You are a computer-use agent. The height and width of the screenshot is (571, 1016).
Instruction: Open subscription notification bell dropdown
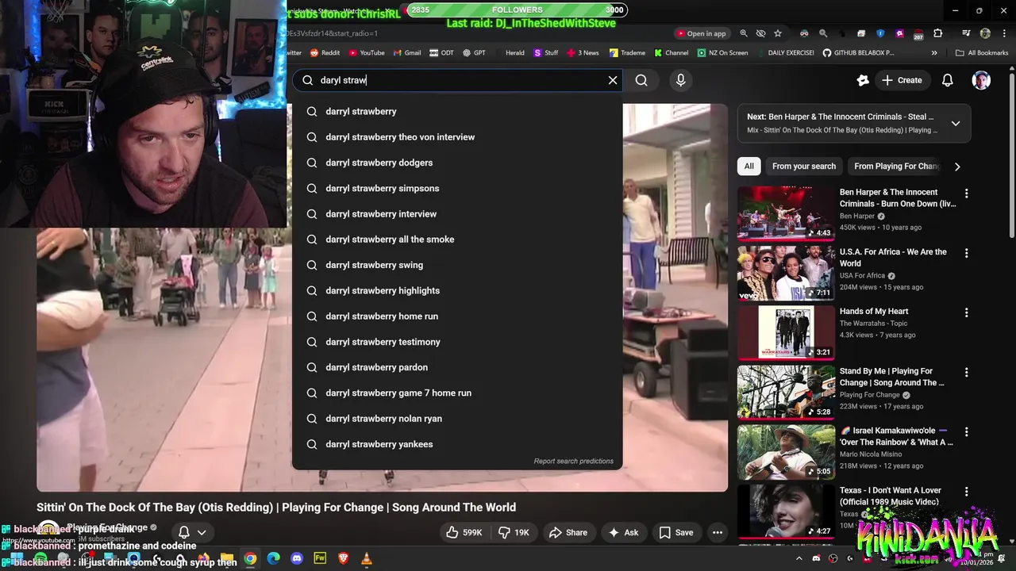[x=192, y=533]
